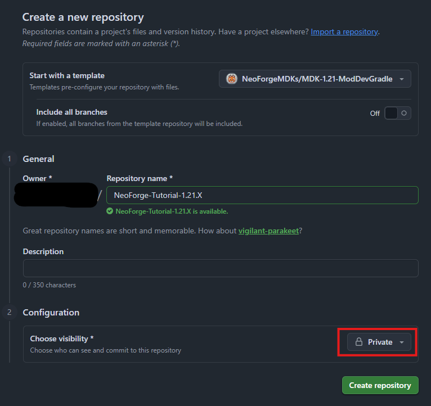Click the step 1 General number marker

[8, 159]
